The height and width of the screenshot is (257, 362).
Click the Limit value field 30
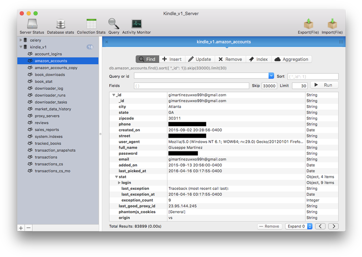pos(300,86)
